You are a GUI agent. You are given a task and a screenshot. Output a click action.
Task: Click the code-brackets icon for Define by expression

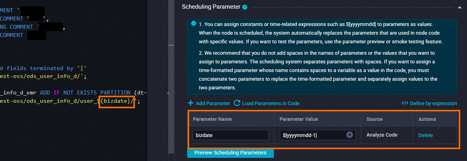[404, 104]
